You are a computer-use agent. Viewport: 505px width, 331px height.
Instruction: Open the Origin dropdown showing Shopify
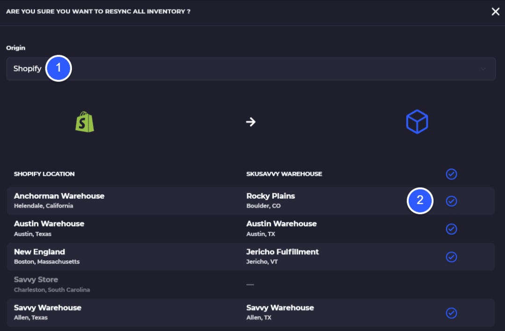[x=251, y=69]
